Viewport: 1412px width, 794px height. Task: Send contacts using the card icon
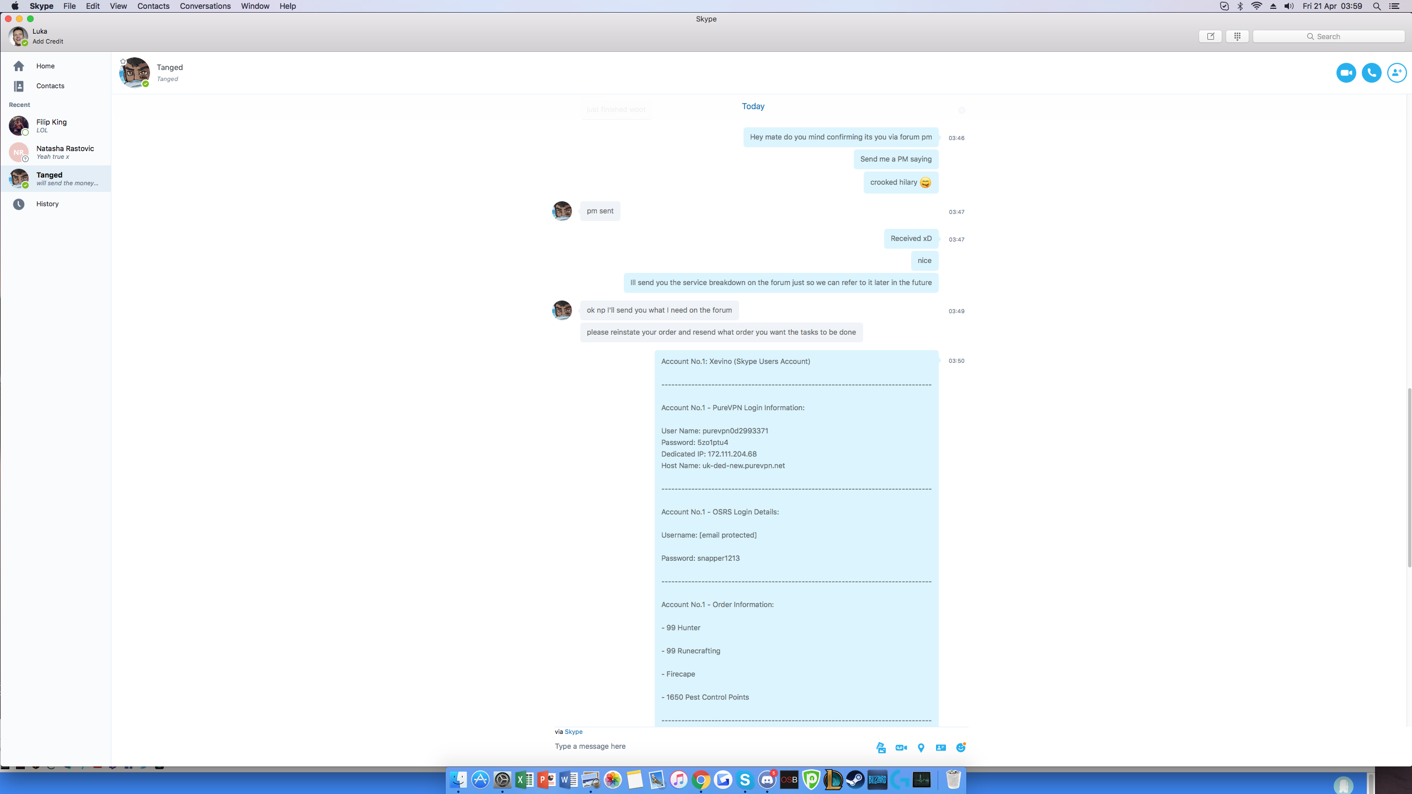click(941, 748)
